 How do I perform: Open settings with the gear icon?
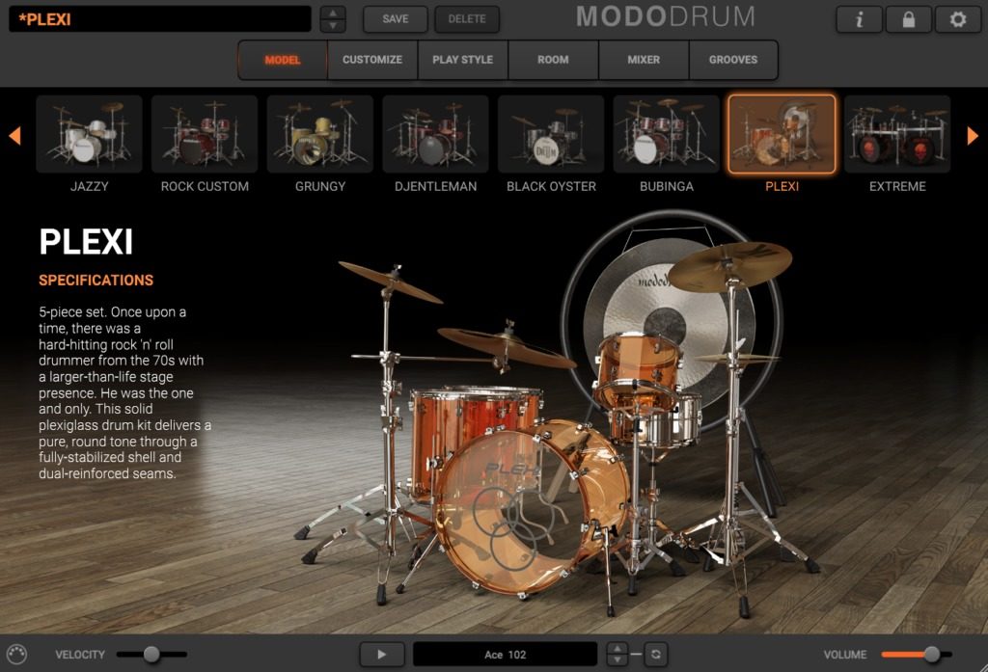(x=958, y=19)
